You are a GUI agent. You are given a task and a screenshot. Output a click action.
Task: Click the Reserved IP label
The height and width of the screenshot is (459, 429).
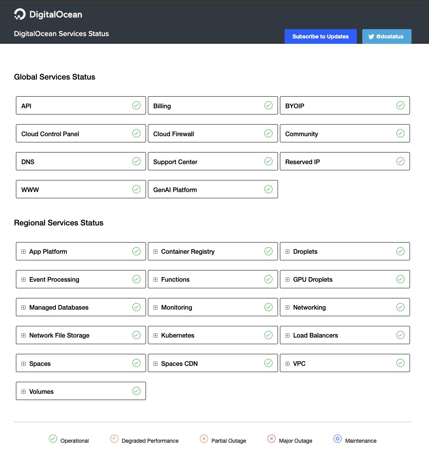[x=302, y=162]
